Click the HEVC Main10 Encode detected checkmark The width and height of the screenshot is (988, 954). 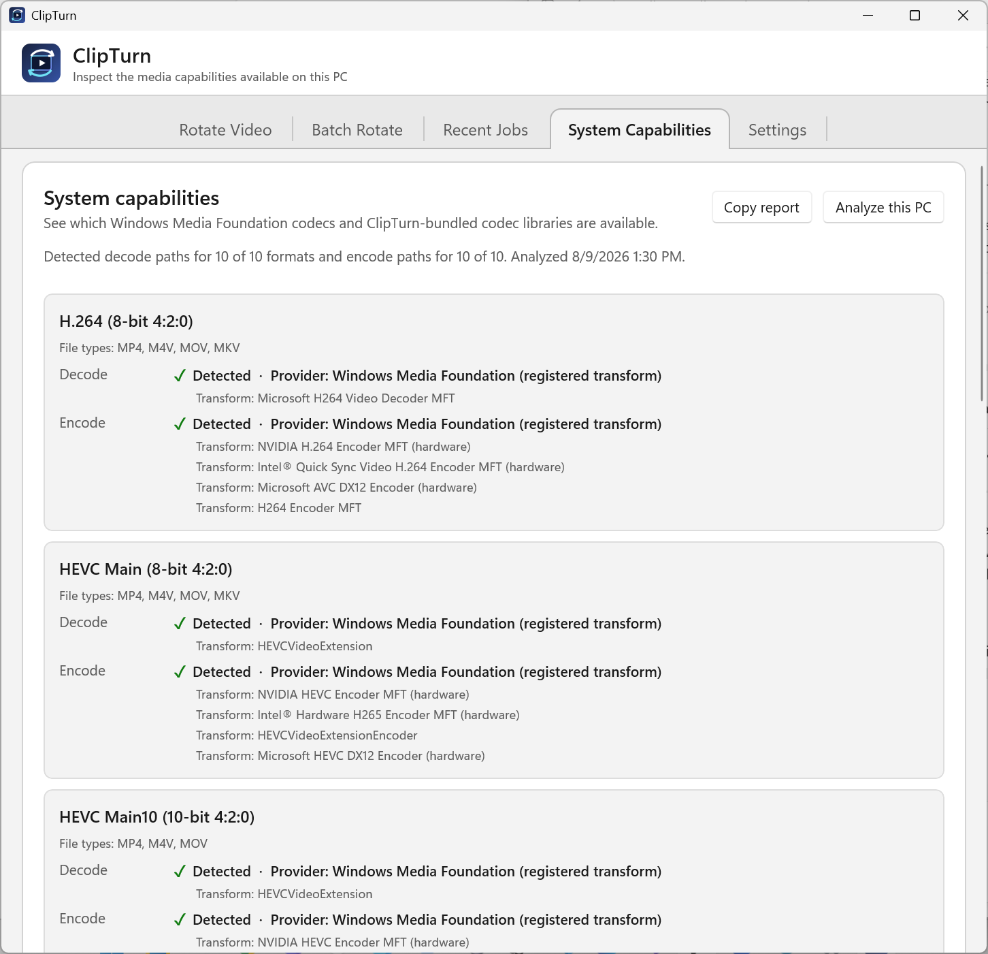click(180, 920)
